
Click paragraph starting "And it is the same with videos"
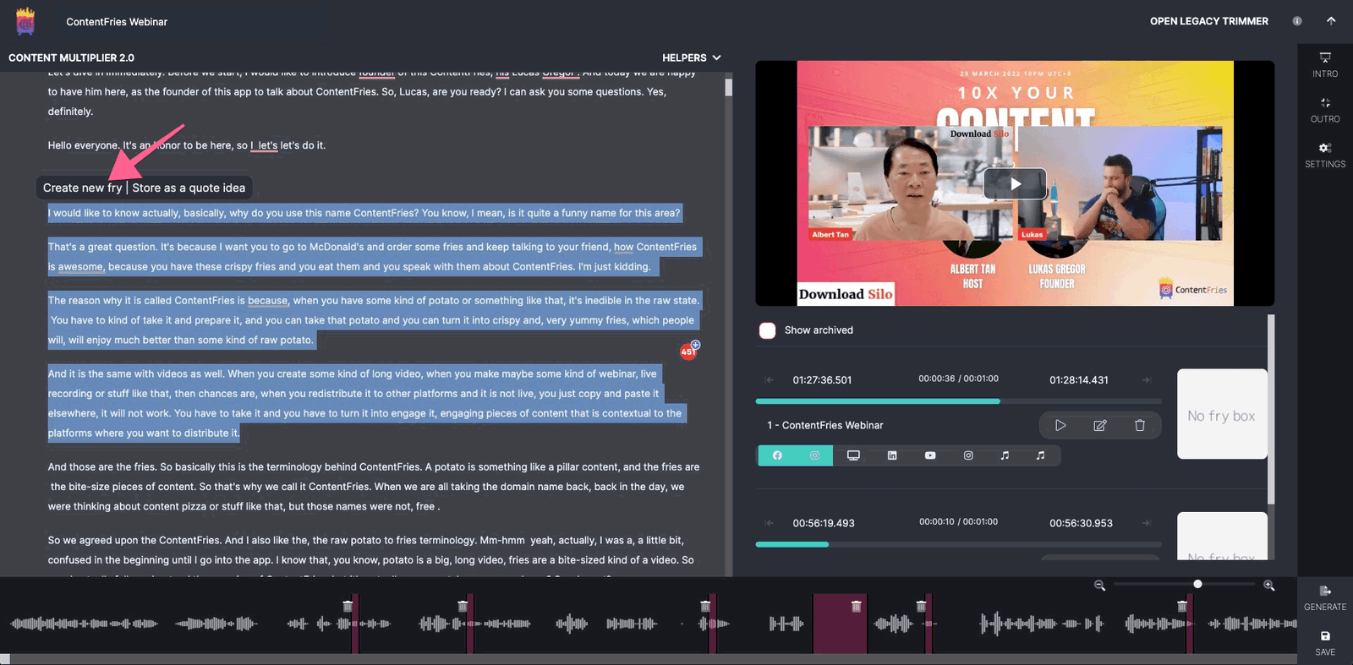click(365, 403)
